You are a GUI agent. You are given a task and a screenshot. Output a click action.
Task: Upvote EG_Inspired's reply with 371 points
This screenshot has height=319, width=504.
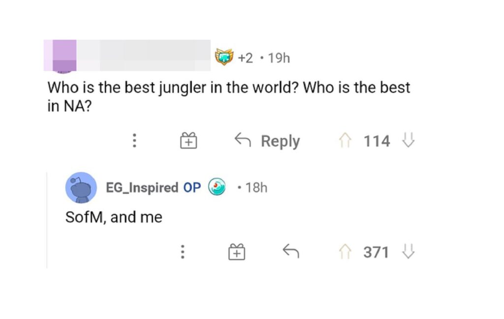tap(344, 252)
